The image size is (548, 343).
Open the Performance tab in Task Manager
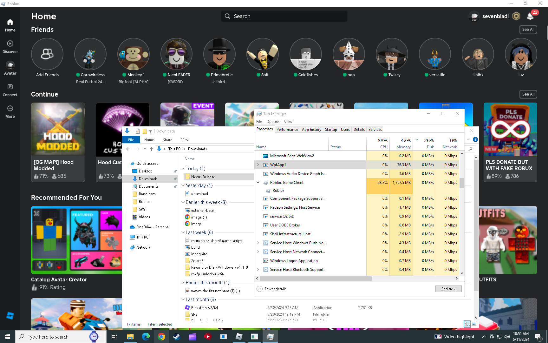point(287,130)
